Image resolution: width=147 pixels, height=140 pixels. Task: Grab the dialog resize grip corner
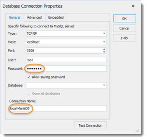[x=137, y=130]
